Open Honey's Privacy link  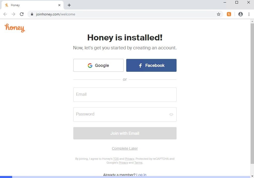pyautogui.click(x=130, y=159)
